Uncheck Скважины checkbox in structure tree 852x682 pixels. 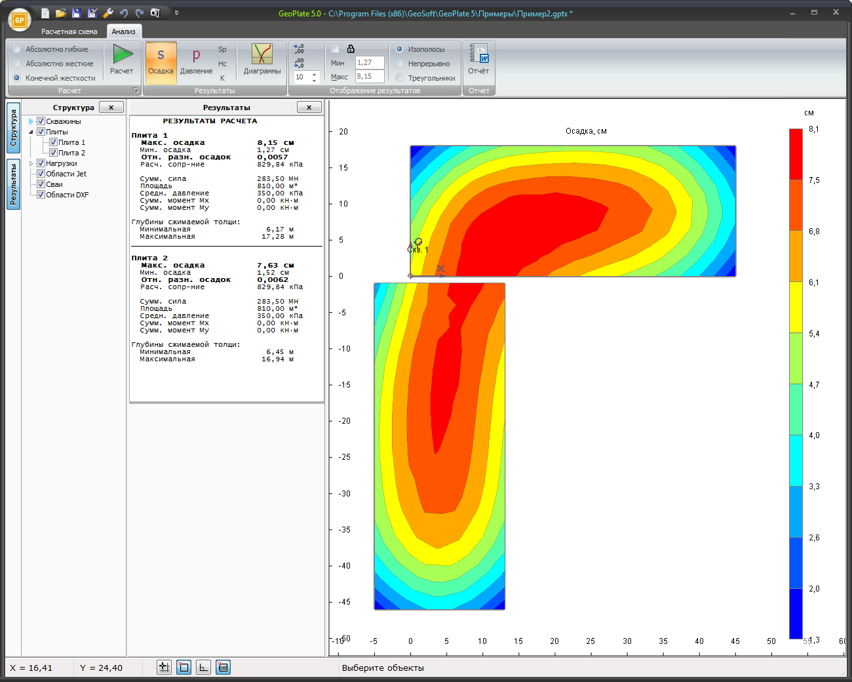pos(41,121)
